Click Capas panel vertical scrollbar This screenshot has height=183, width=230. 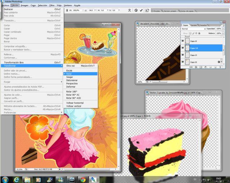pos(224,50)
